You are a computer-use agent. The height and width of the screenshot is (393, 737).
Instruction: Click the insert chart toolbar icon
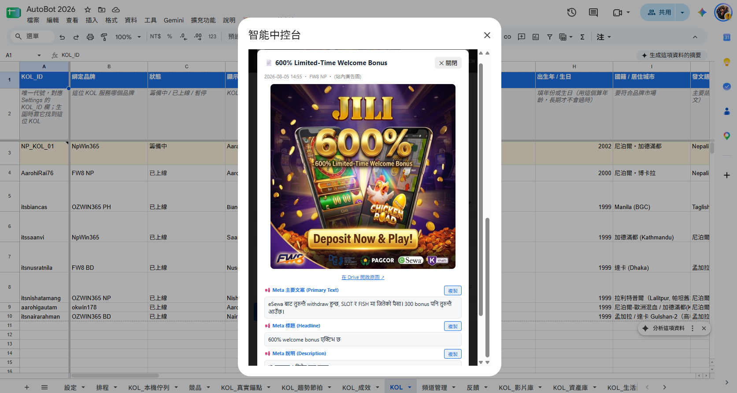(536, 37)
